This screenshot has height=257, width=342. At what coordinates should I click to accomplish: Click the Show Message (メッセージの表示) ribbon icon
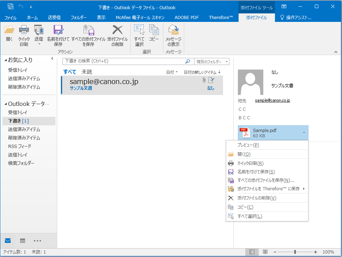(173, 30)
